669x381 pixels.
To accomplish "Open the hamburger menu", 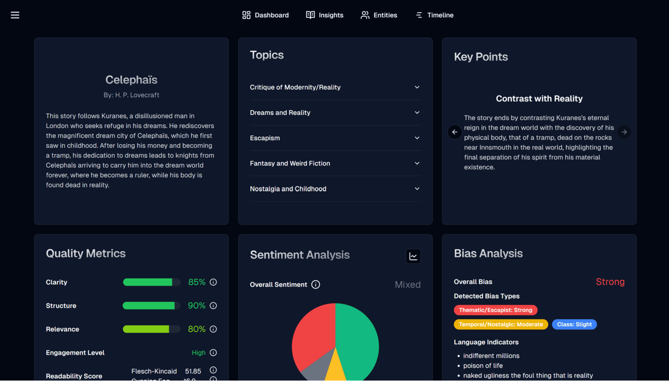I will pyautogui.click(x=15, y=15).
